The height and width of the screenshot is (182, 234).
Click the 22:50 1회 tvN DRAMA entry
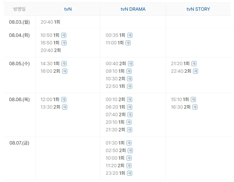[x=115, y=86]
